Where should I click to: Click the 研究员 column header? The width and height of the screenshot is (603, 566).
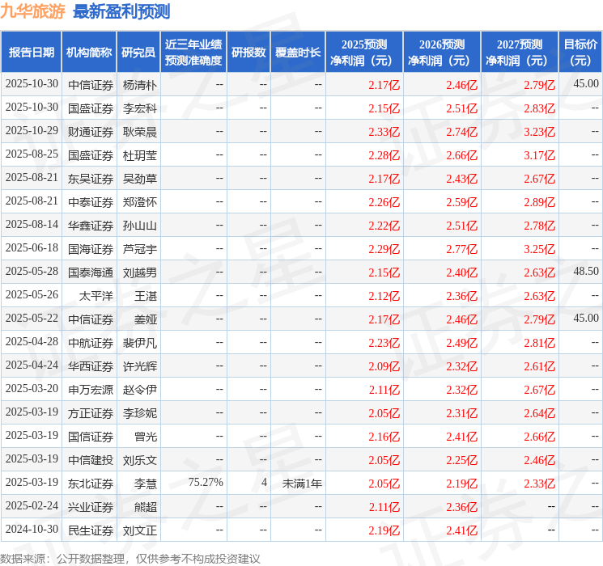[138, 53]
